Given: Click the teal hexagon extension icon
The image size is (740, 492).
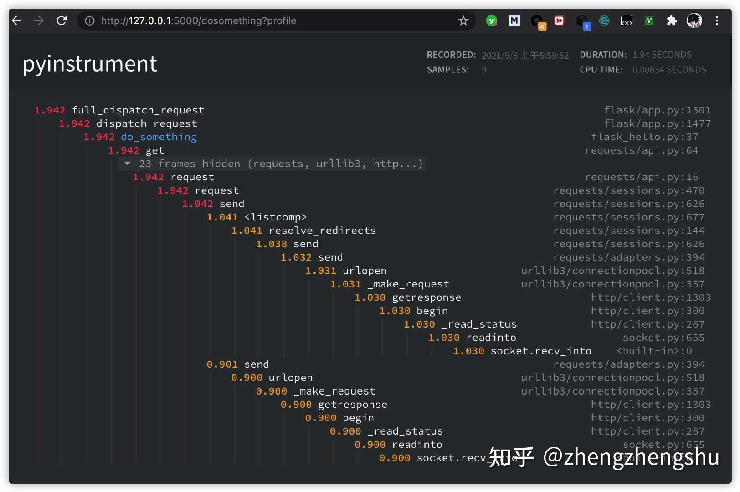Looking at the screenshot, I should pos(604,20).
